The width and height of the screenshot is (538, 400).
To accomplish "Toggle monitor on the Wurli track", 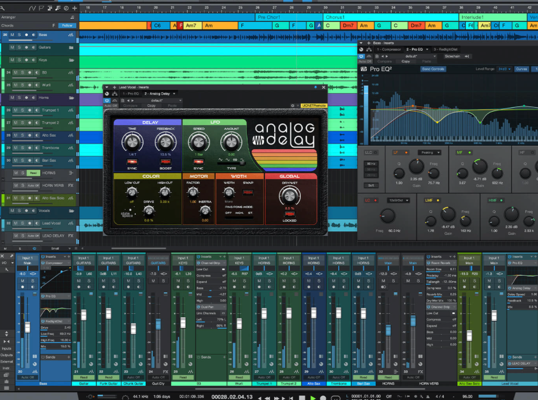I will [x=37, y=85].
